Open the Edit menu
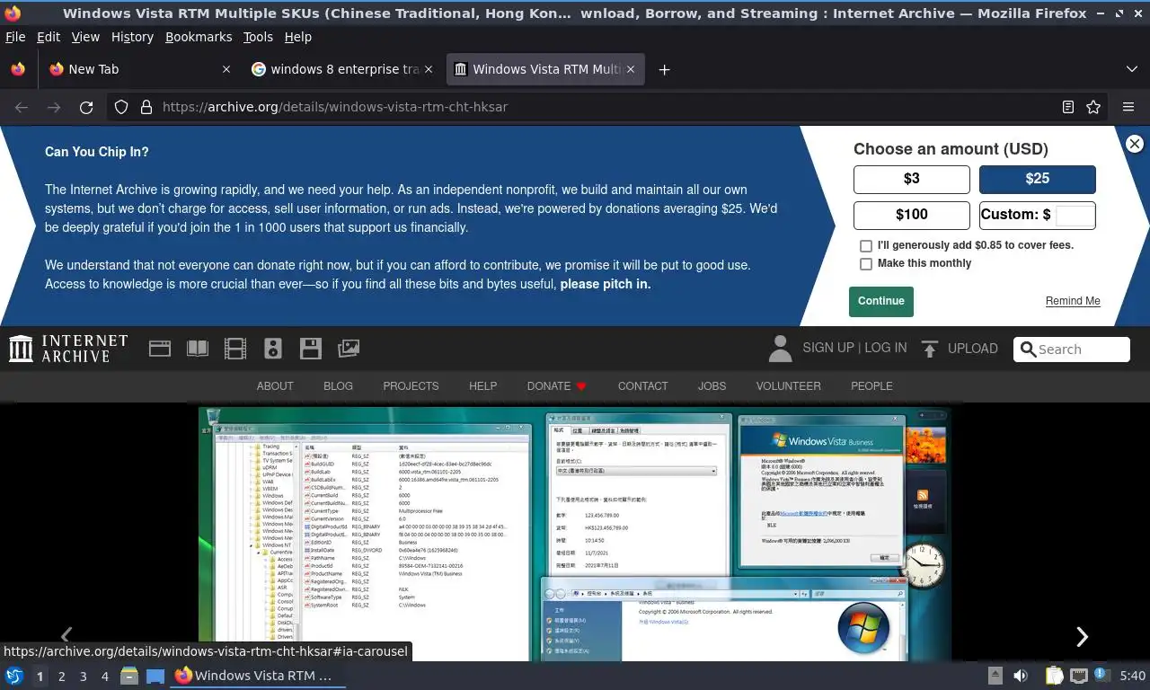Viewport: 1150px width, 690px height. (49, 37)
